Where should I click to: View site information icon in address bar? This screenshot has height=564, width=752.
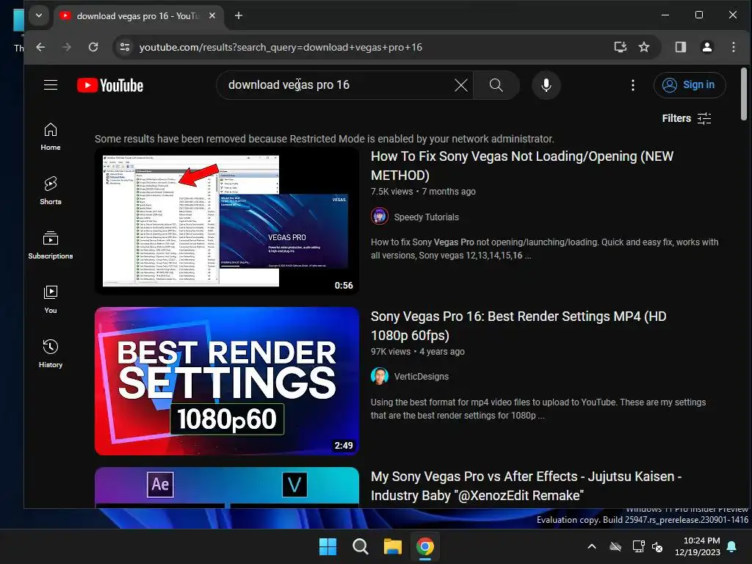(125, 47)
